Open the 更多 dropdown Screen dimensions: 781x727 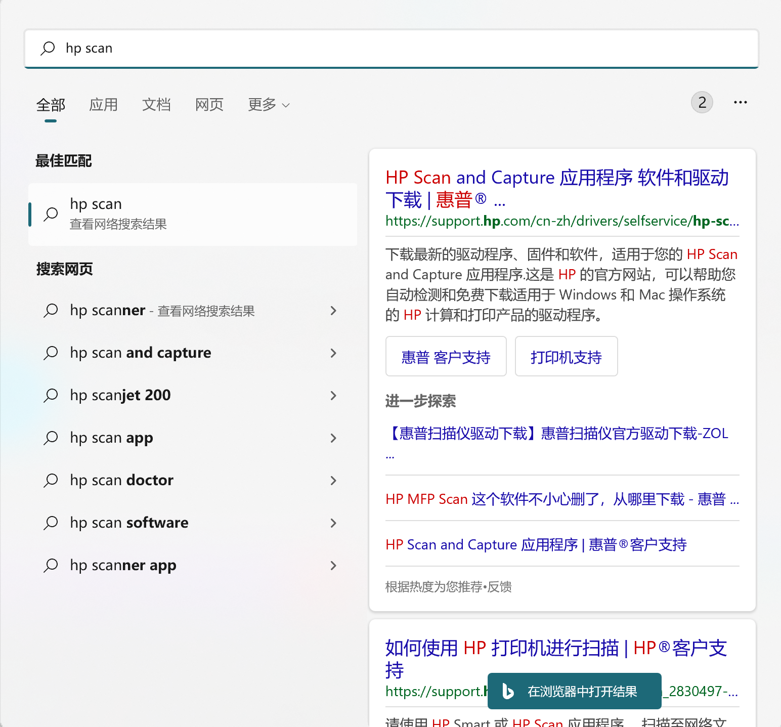click(x=268, y=105)
